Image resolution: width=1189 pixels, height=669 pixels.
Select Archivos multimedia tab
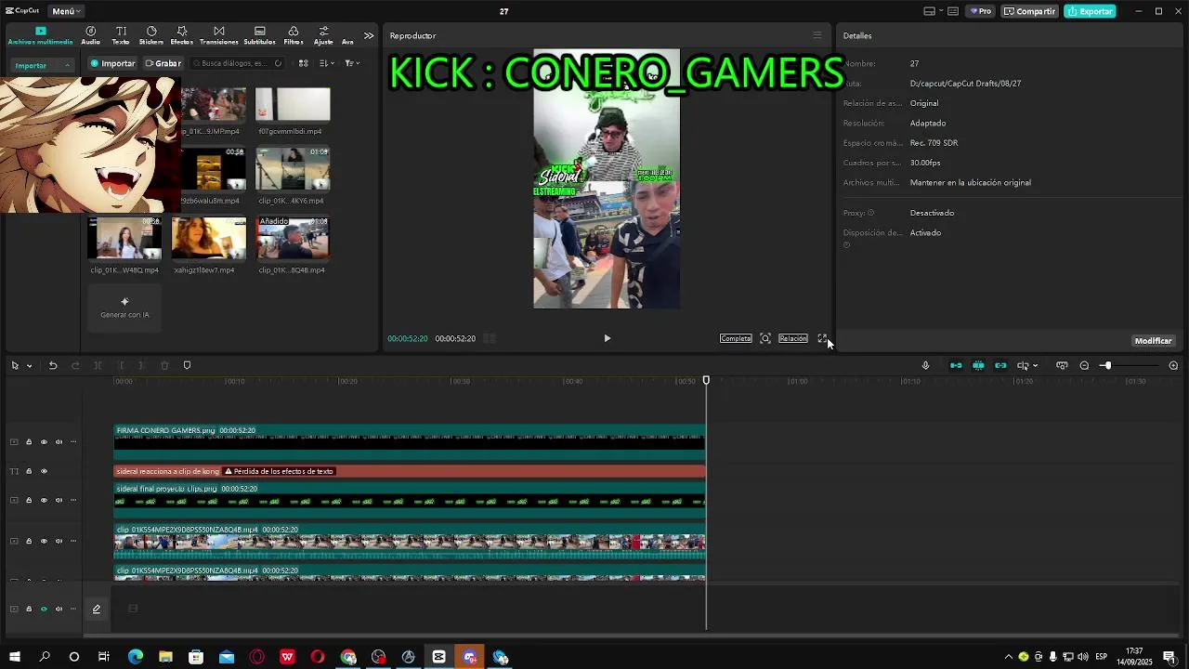coord(40,35)
